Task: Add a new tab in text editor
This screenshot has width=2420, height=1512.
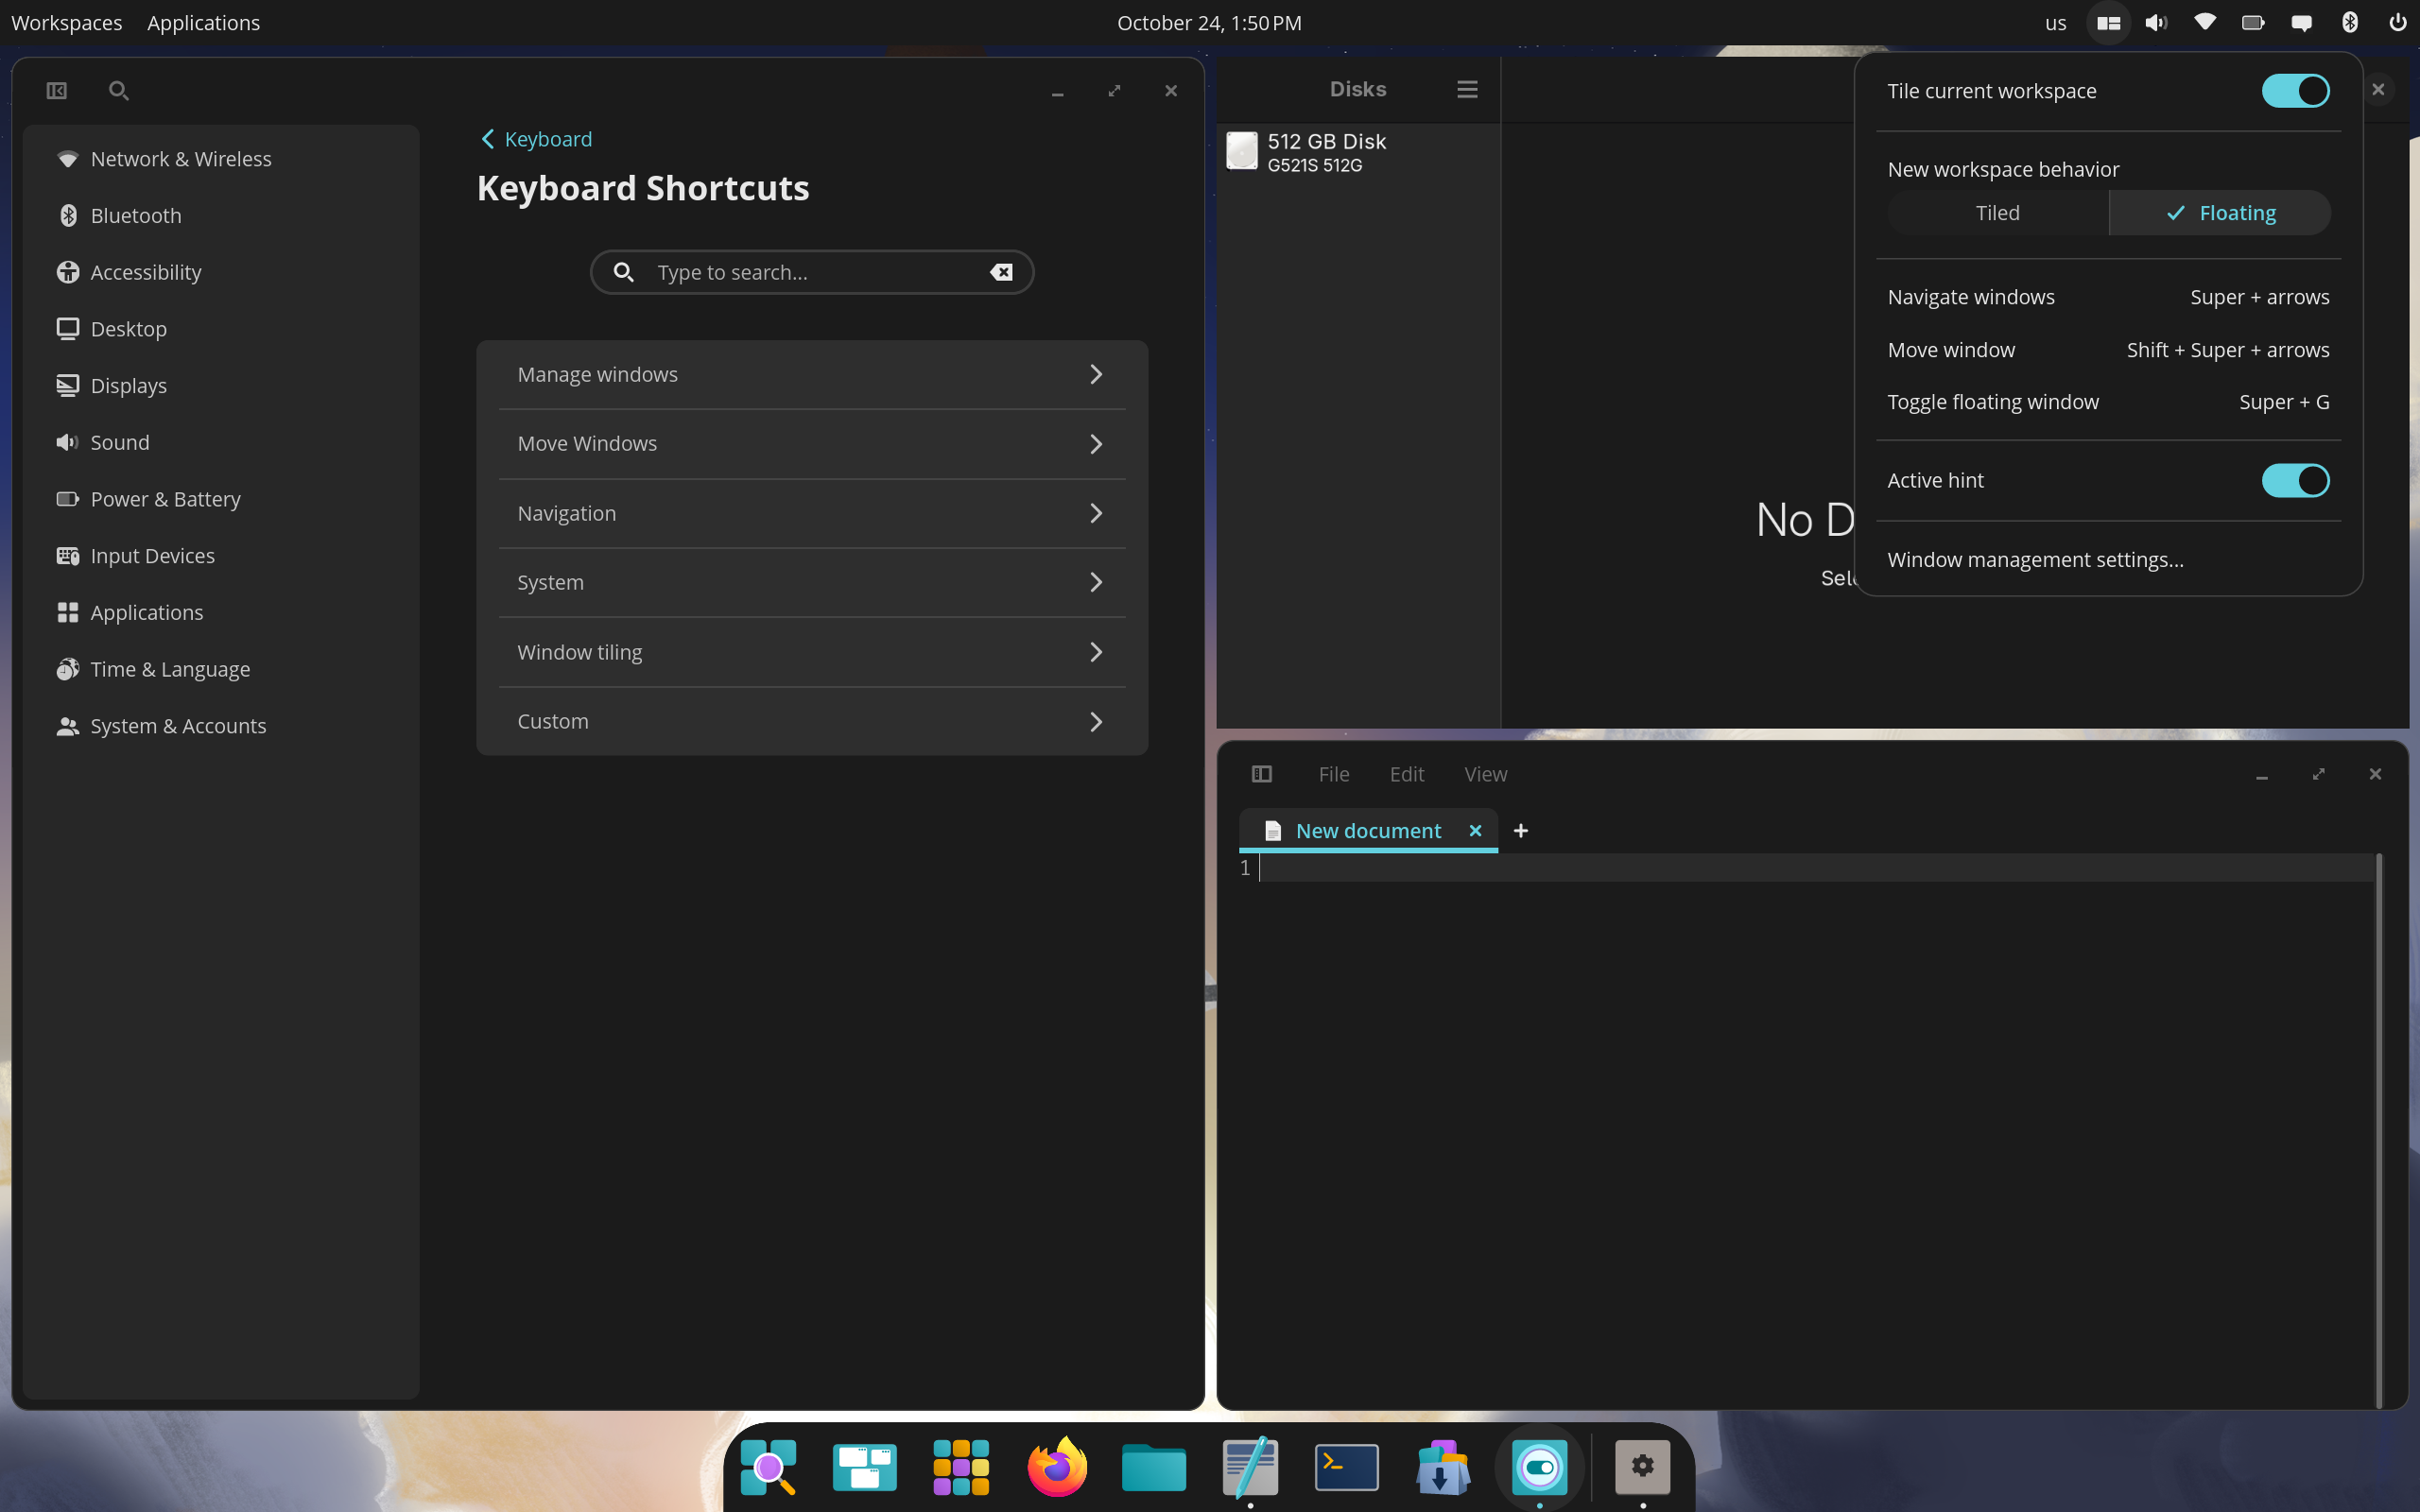Action: pyautogui.click(x=1521, y=831)
